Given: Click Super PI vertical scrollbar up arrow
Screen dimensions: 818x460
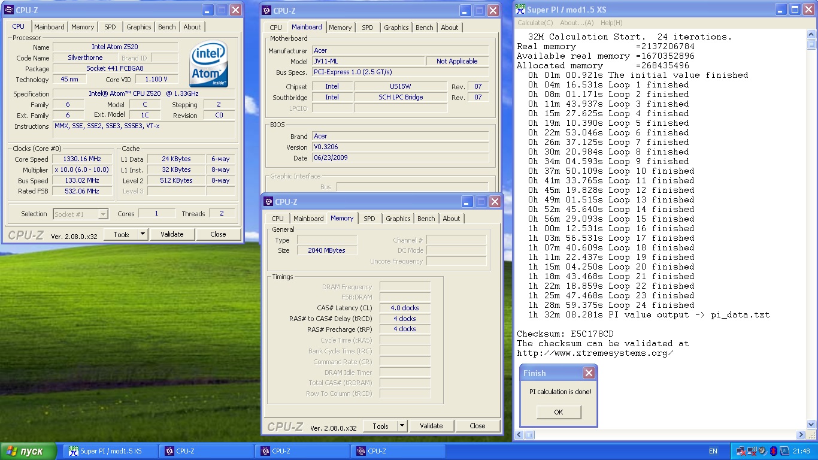Looking at the screenshot, I should point(811,35).
